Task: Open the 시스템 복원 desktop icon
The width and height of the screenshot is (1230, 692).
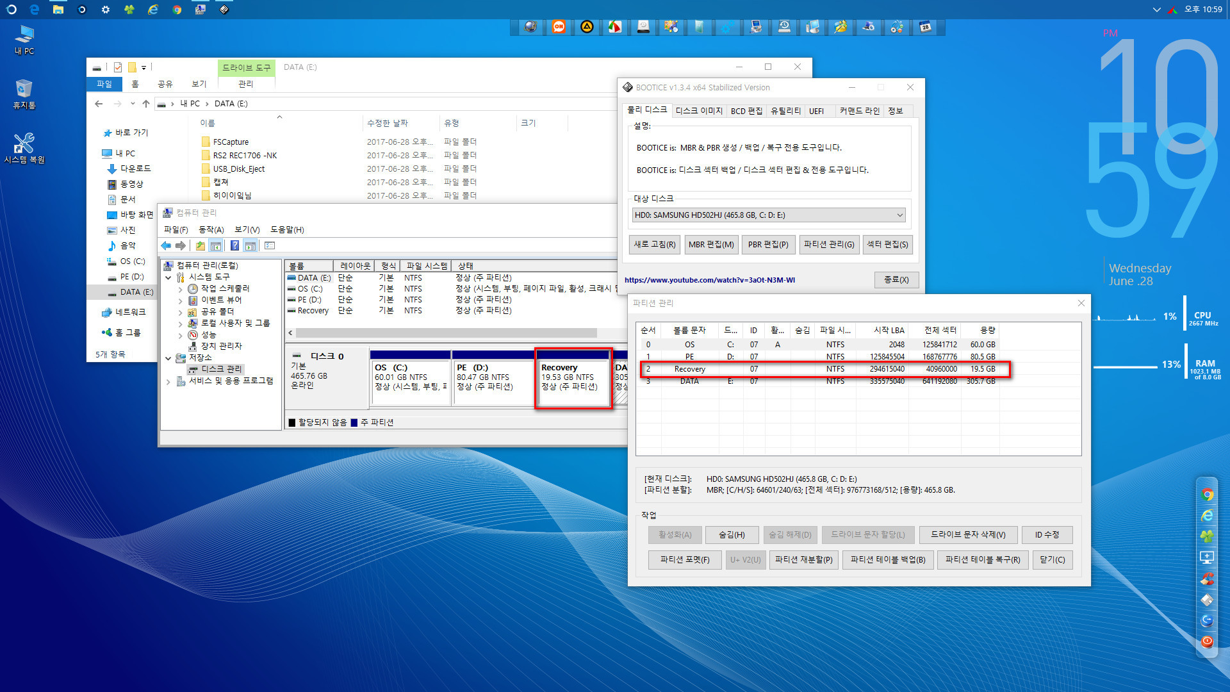Action: [24, 148]
